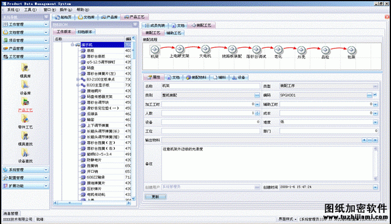Switch to the 装配物料 tab
The width and height of the screenshot is (391, 224).
pyautogui.click(x=196, y=78)
